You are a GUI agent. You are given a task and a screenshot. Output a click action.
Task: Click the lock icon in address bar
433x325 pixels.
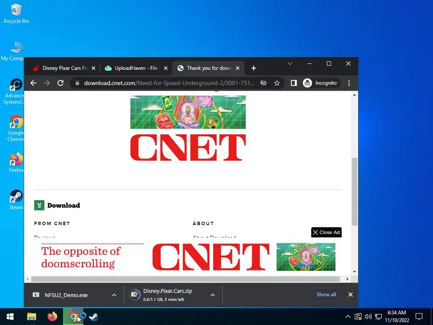(x=77, y=83)
